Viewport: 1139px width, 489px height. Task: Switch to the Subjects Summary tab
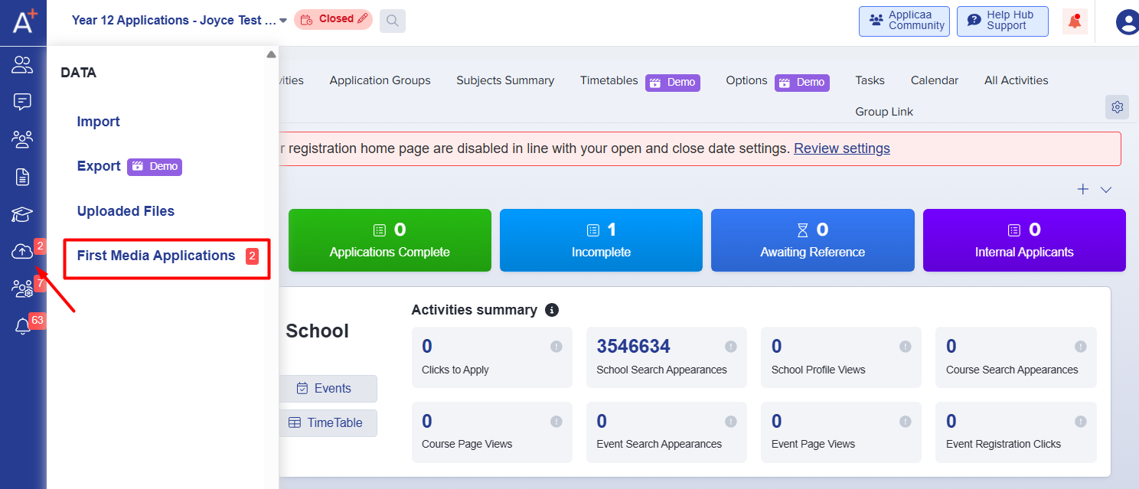(x=505, y=80)
